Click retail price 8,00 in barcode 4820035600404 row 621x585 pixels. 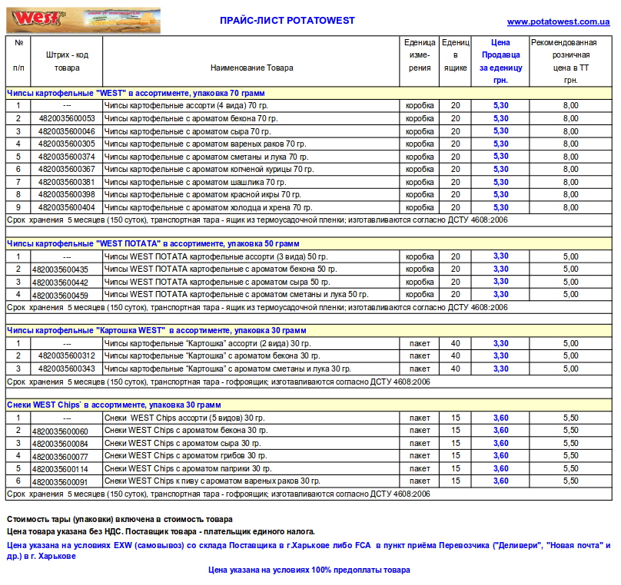571,207
